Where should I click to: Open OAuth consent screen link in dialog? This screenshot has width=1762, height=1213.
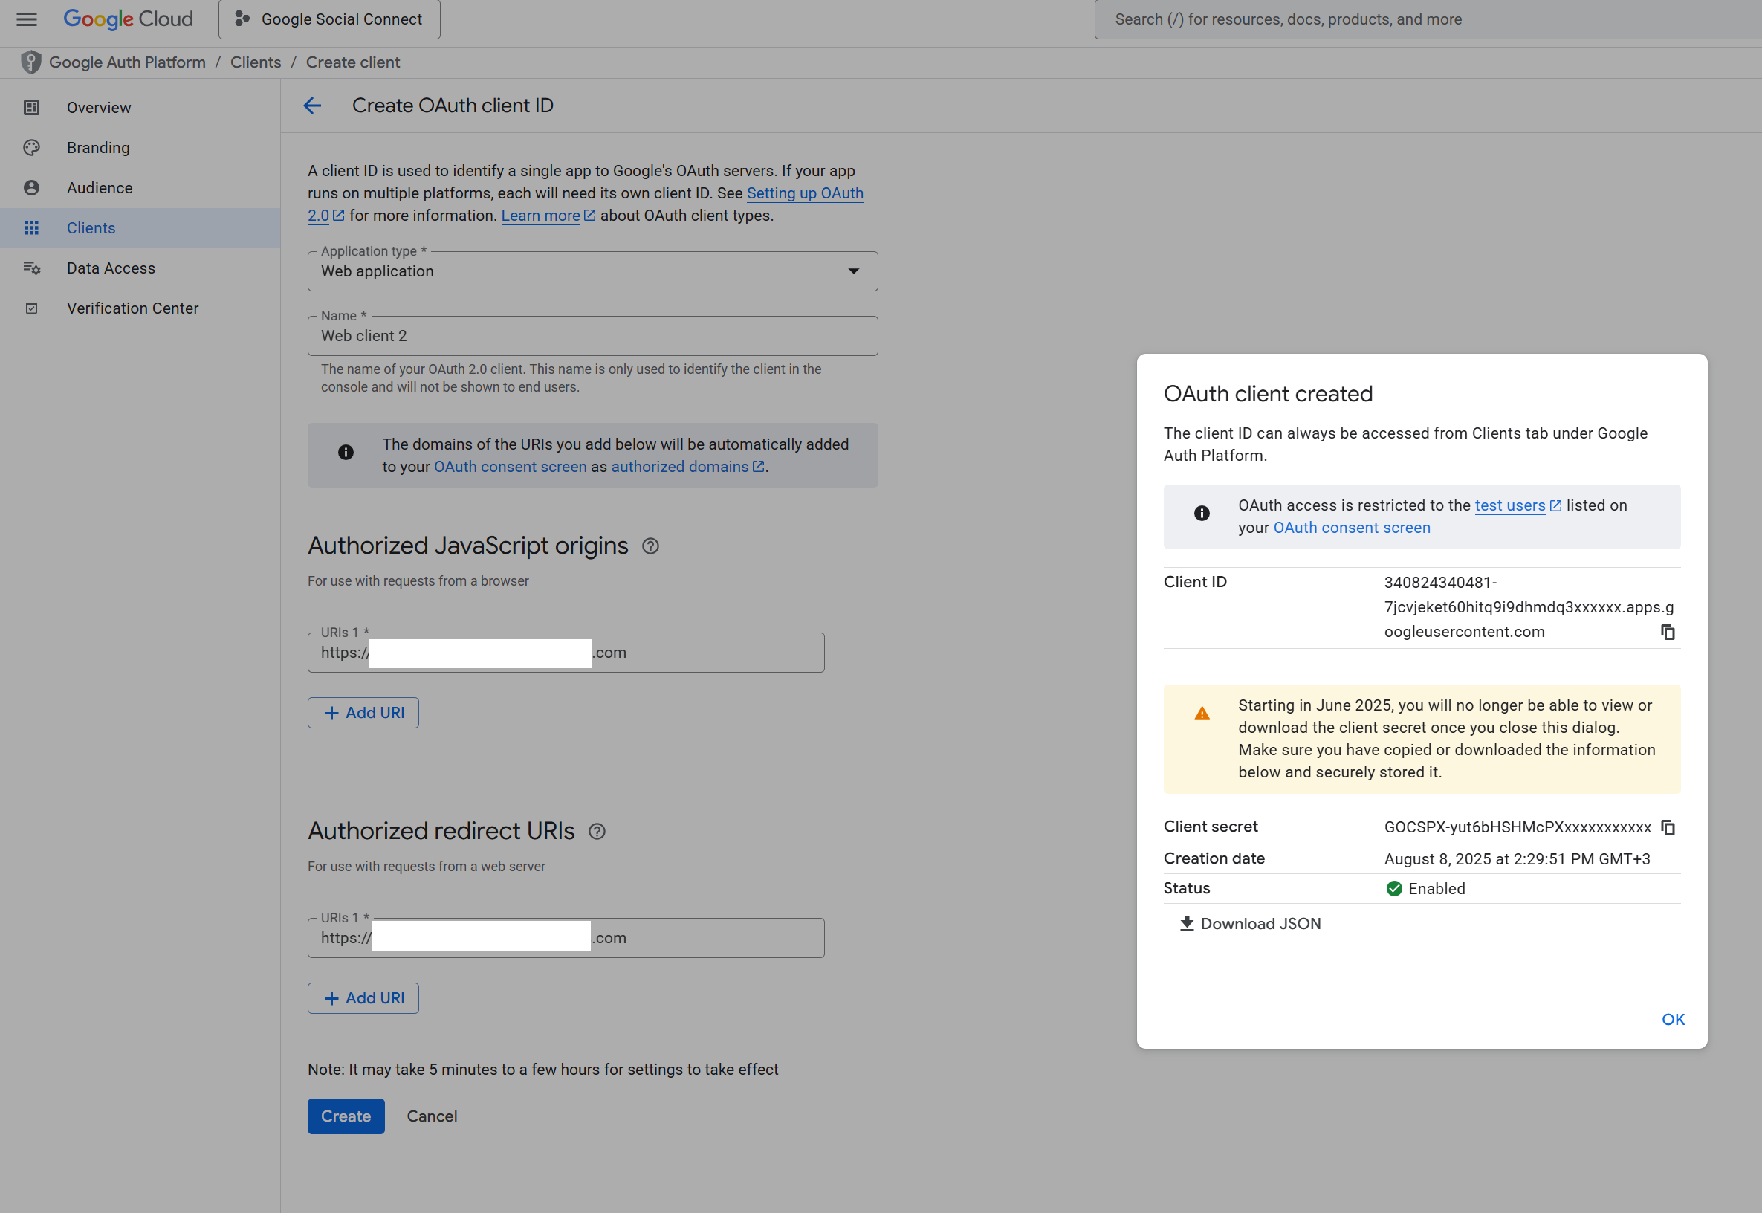(1352, 528)
